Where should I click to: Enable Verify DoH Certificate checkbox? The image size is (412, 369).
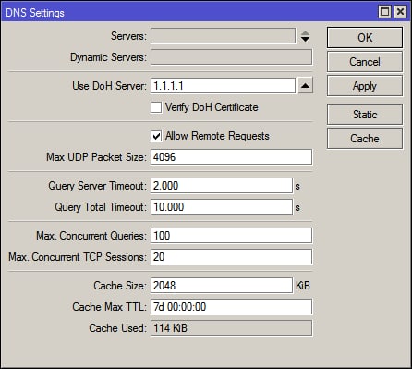click(x=156, y=107)
